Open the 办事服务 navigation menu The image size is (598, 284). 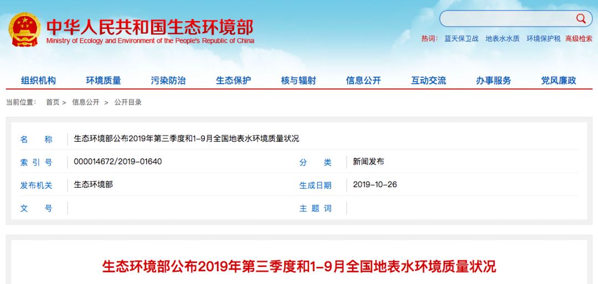click(493, 80)
